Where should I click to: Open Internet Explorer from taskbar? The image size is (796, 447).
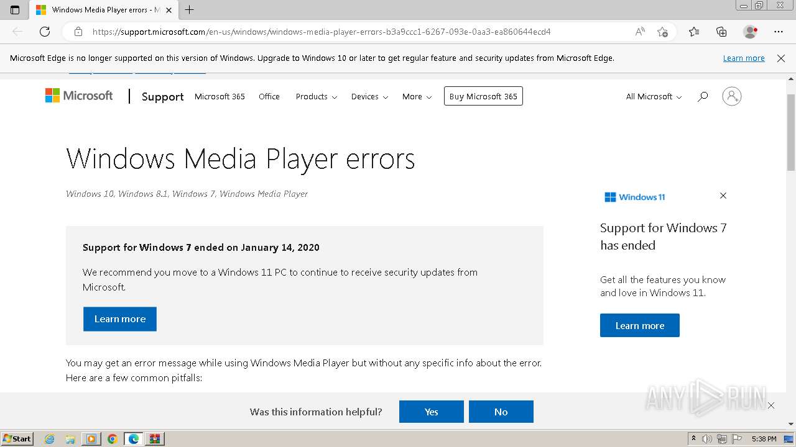point(50,439)
